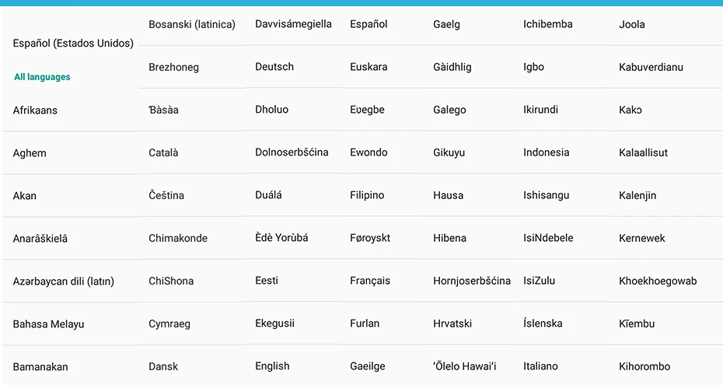Select Deutsch language
Viewport: 723px width, 385px height.
pos(274,67)
